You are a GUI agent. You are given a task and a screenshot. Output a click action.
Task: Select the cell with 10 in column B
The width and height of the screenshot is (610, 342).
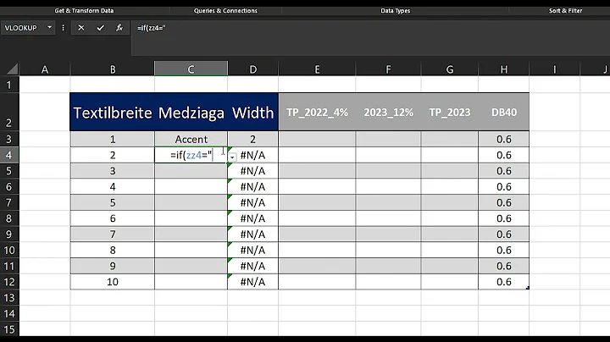113,282
